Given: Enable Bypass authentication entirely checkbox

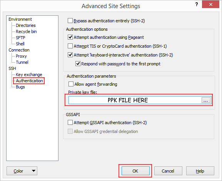Looking at the screenshot, I should pos(70,21).
